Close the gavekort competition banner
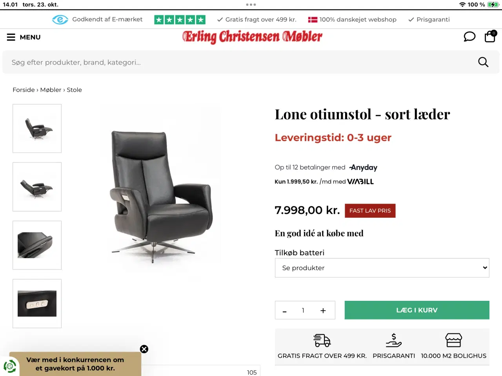 [144, 349]
